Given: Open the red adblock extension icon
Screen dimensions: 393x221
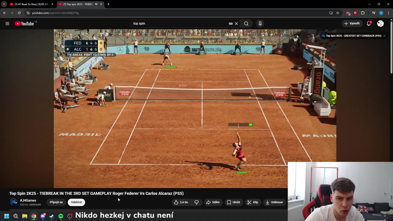Looking at the screenshot, I should tap(348, 13).
